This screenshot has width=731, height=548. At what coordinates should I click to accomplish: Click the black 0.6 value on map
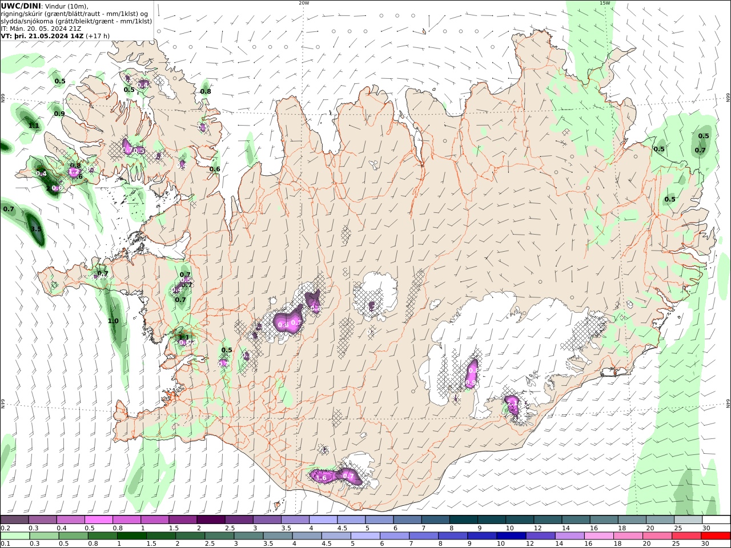pos(215,169)
